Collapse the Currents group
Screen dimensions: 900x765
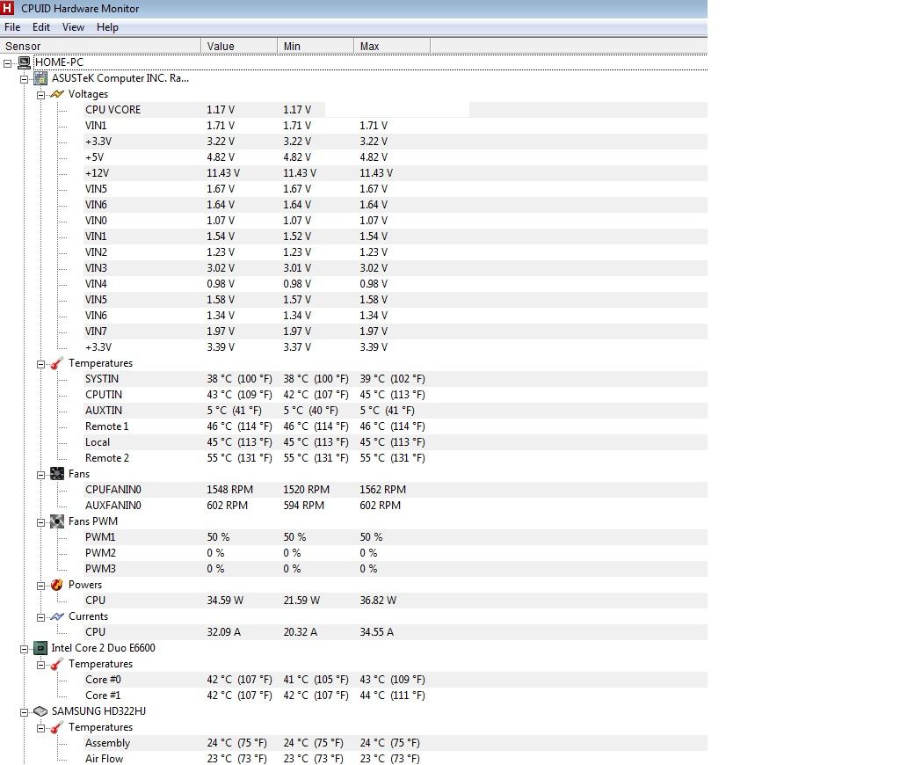click(x=40, y=617)
